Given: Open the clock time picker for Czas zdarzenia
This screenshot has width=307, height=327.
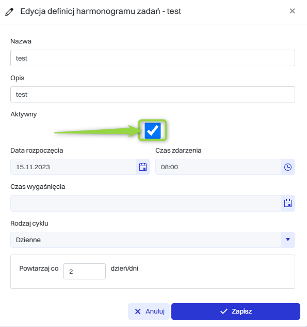Looking at the screenshot, I should 288,167.
